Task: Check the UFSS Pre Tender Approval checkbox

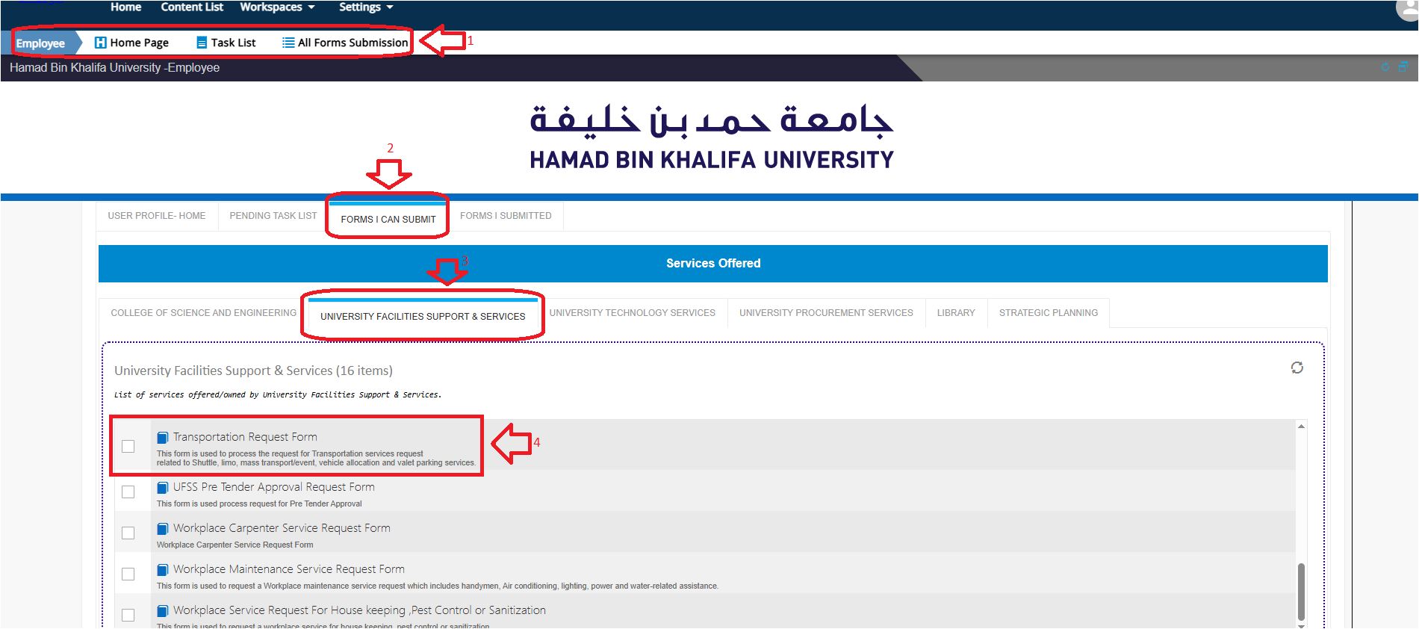Action: pyautogui.click(x=128, y=492)
